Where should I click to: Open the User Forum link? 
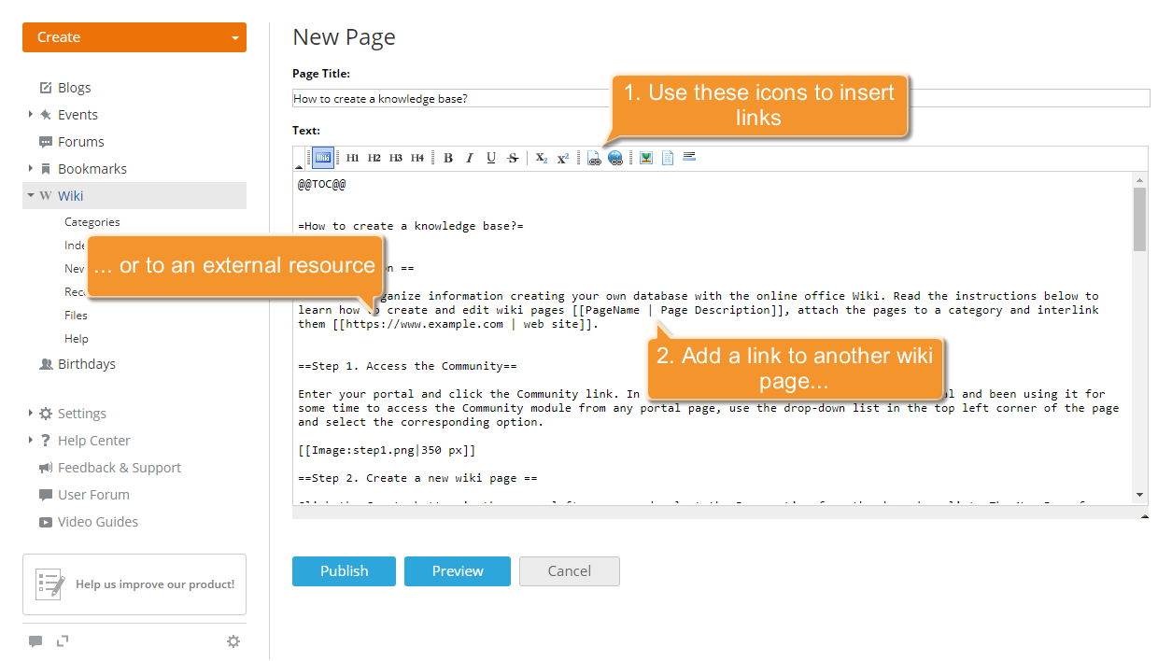pyautogui.click(x=93, y=495)
